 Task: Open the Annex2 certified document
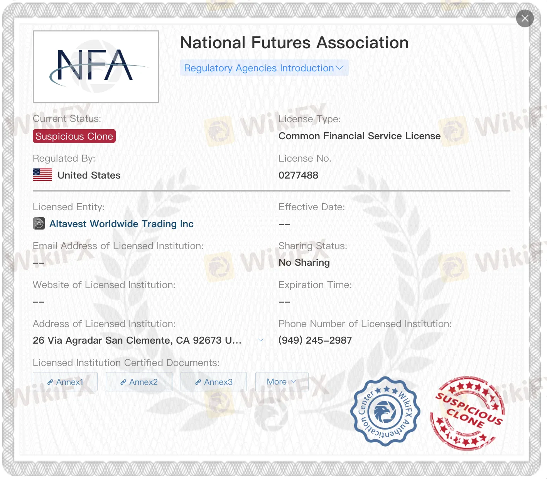[x=139, y=382]
